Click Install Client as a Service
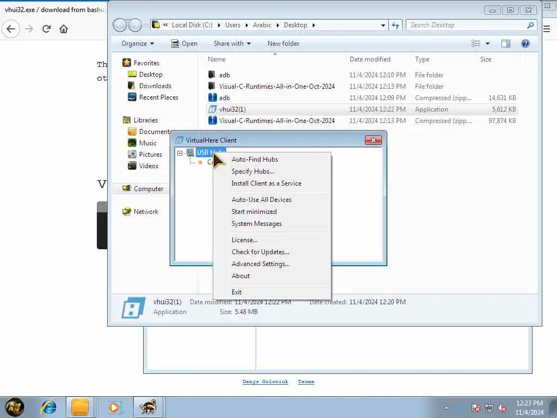This screenshot has width=557, height=418. point(267,183)
